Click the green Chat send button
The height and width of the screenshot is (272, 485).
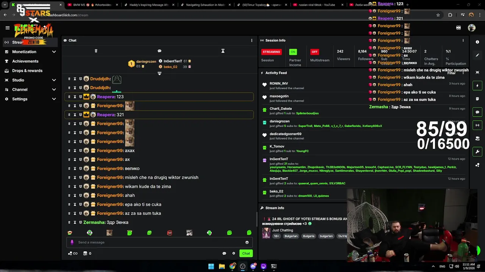[246, 253]
